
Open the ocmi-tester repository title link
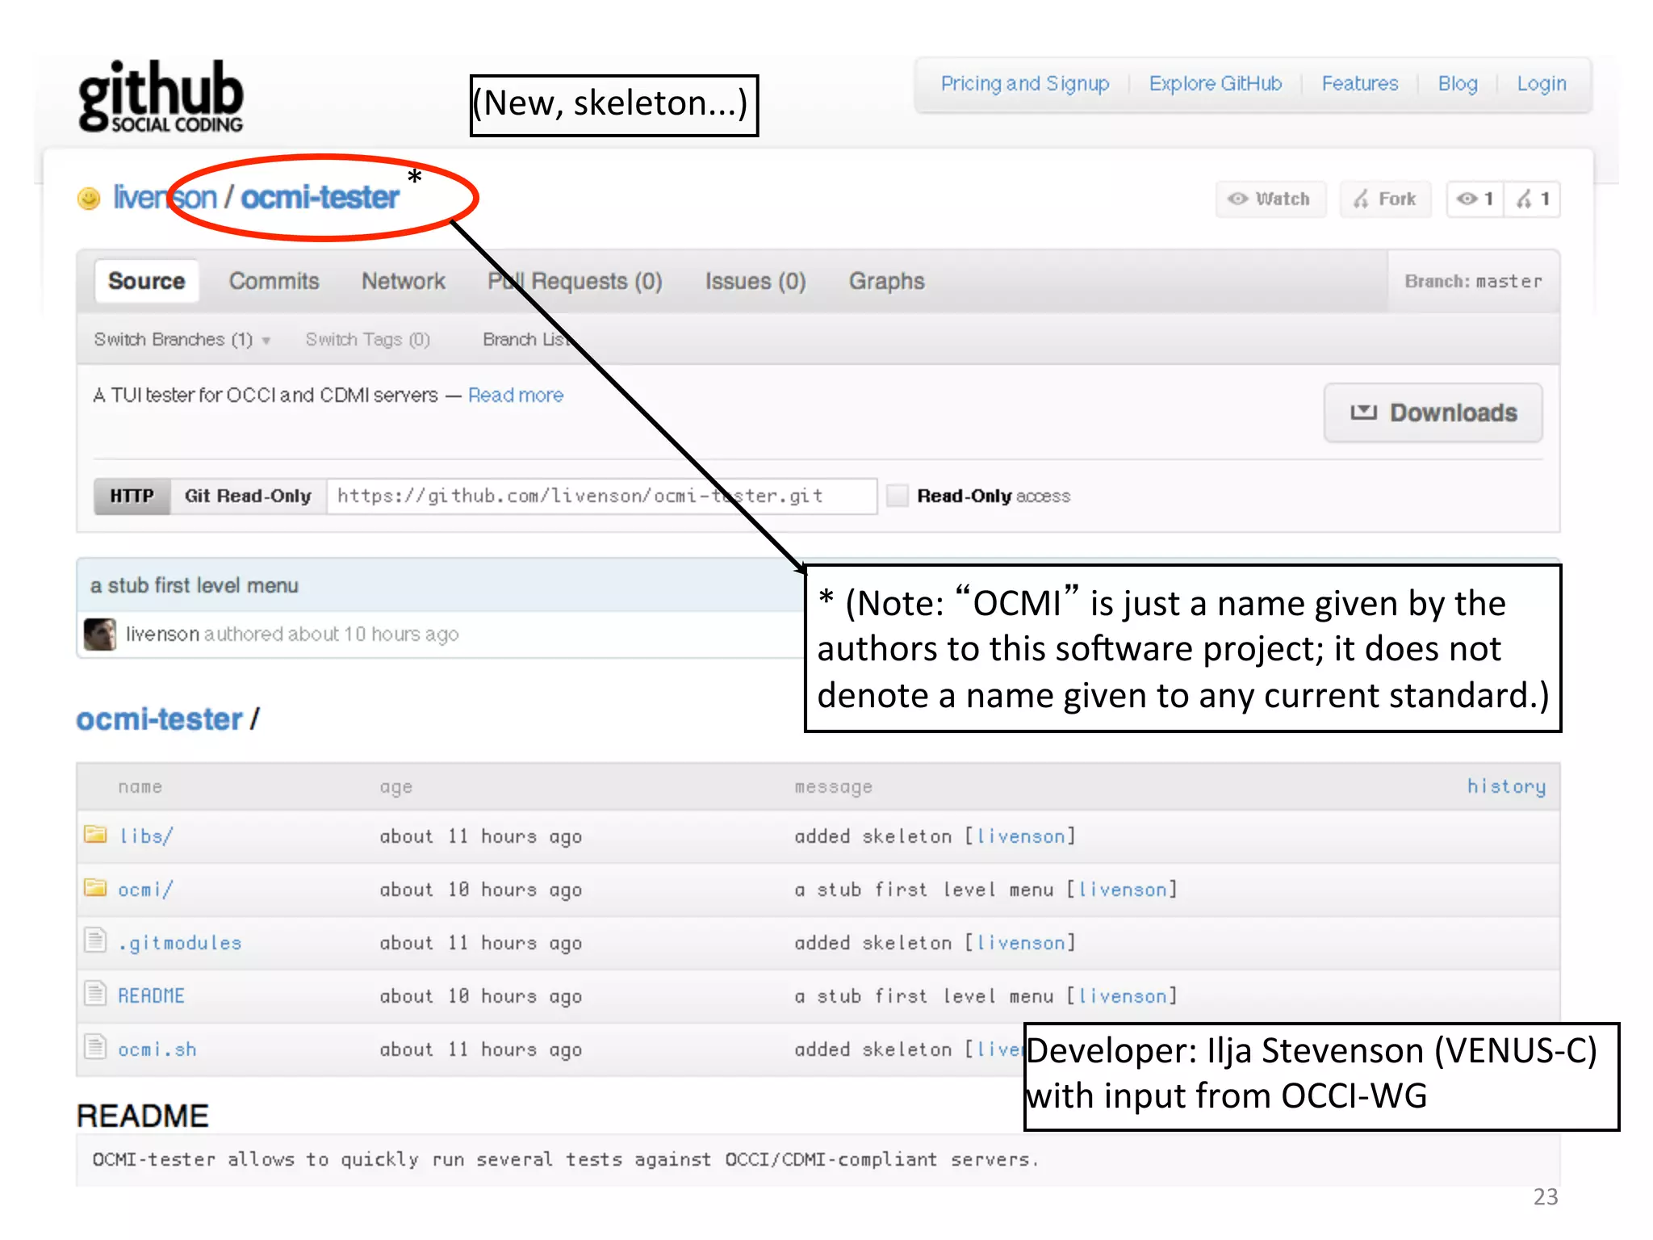coord(320,198)
